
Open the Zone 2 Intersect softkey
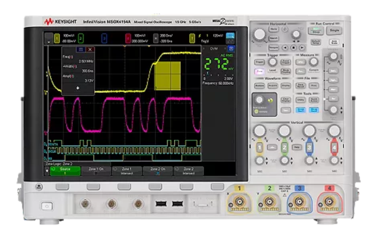tap(188, 171)
